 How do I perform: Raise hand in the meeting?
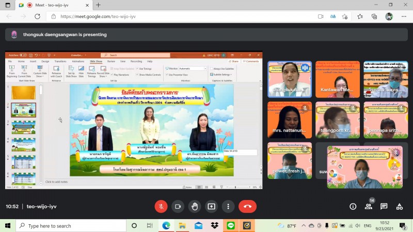195,206
